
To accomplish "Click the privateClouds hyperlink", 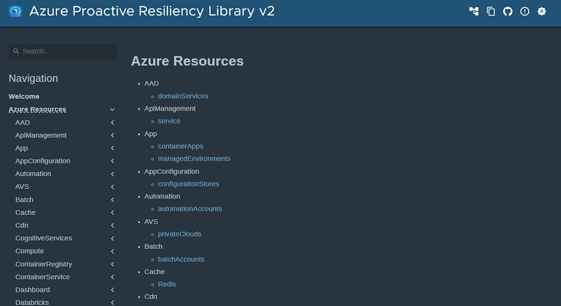I will 180,234.
